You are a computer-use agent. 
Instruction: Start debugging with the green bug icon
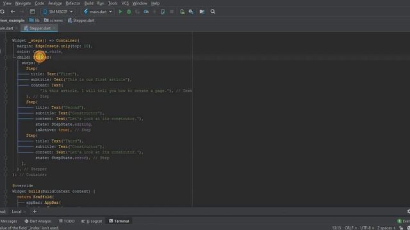pos(129,11)
